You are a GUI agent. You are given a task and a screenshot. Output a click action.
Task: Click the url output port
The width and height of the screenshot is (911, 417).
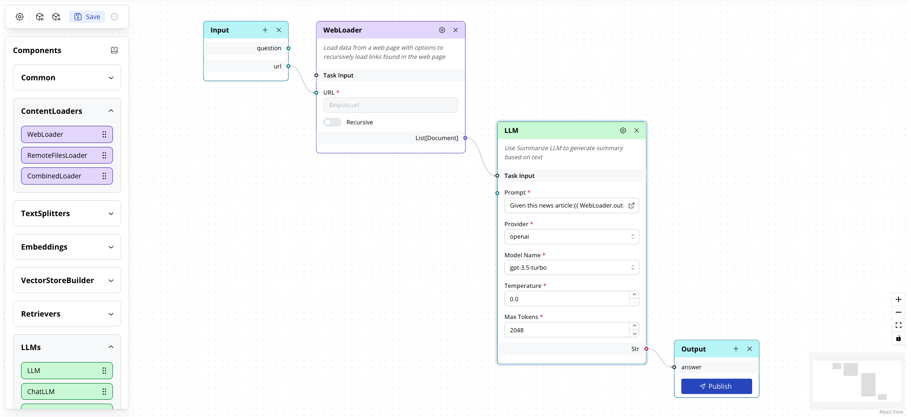pyautogui.click(x=289, y=66)
